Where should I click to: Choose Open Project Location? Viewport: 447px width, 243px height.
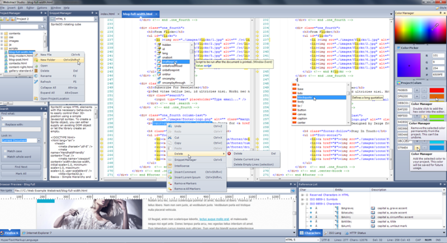[59, 98]
